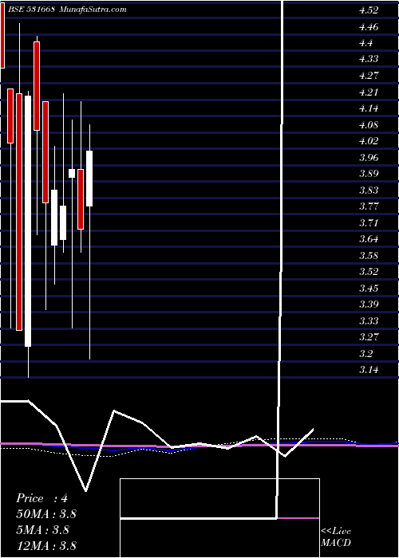Click the 3.27 price axis label

[369, 337]
